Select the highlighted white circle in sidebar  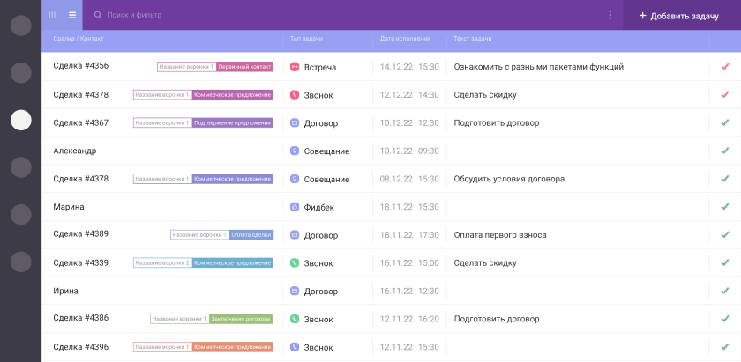[21, 120]
